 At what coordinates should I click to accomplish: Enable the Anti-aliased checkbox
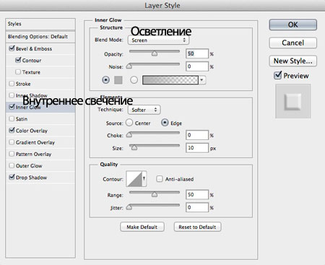click(160, 179)
